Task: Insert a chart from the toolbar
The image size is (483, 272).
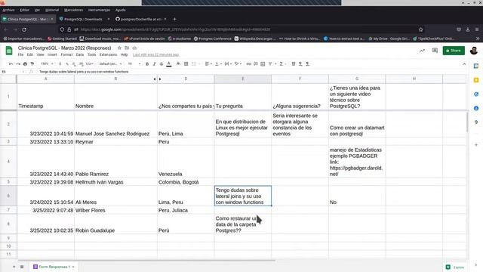Action: (x=263, y=63)
